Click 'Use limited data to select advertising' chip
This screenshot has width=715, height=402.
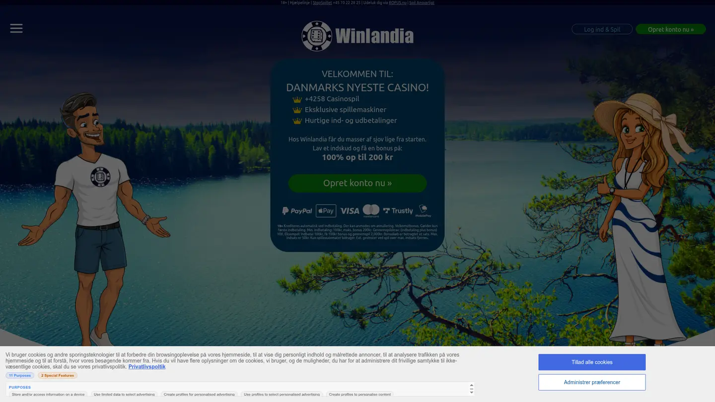coord(124,394)
